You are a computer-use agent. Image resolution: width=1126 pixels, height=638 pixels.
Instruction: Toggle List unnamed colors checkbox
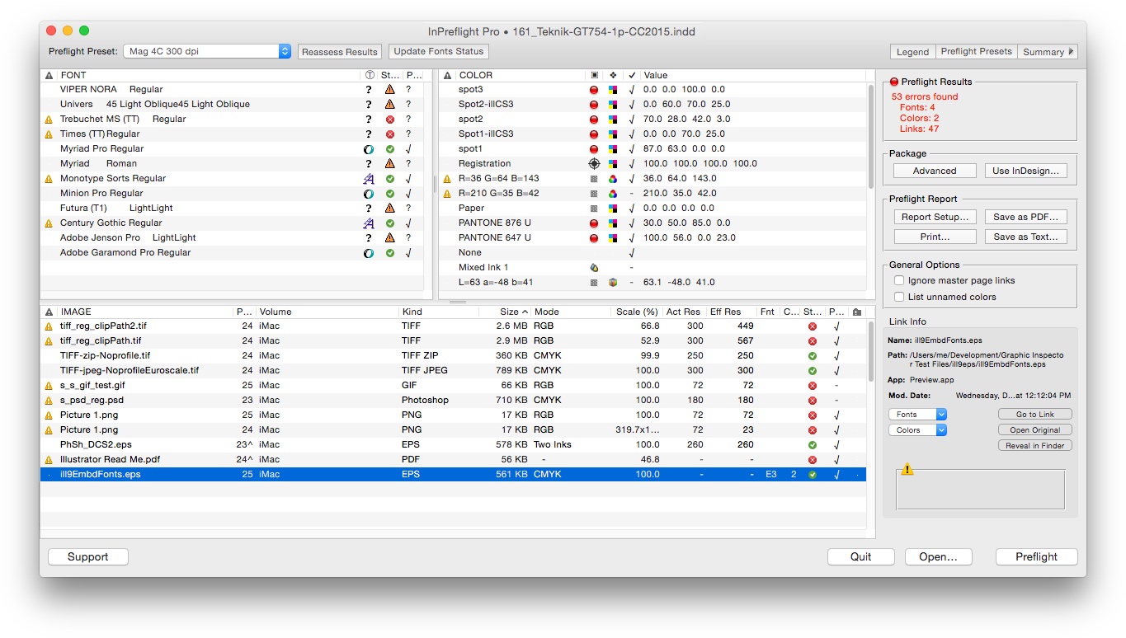[x=899, y=297]
